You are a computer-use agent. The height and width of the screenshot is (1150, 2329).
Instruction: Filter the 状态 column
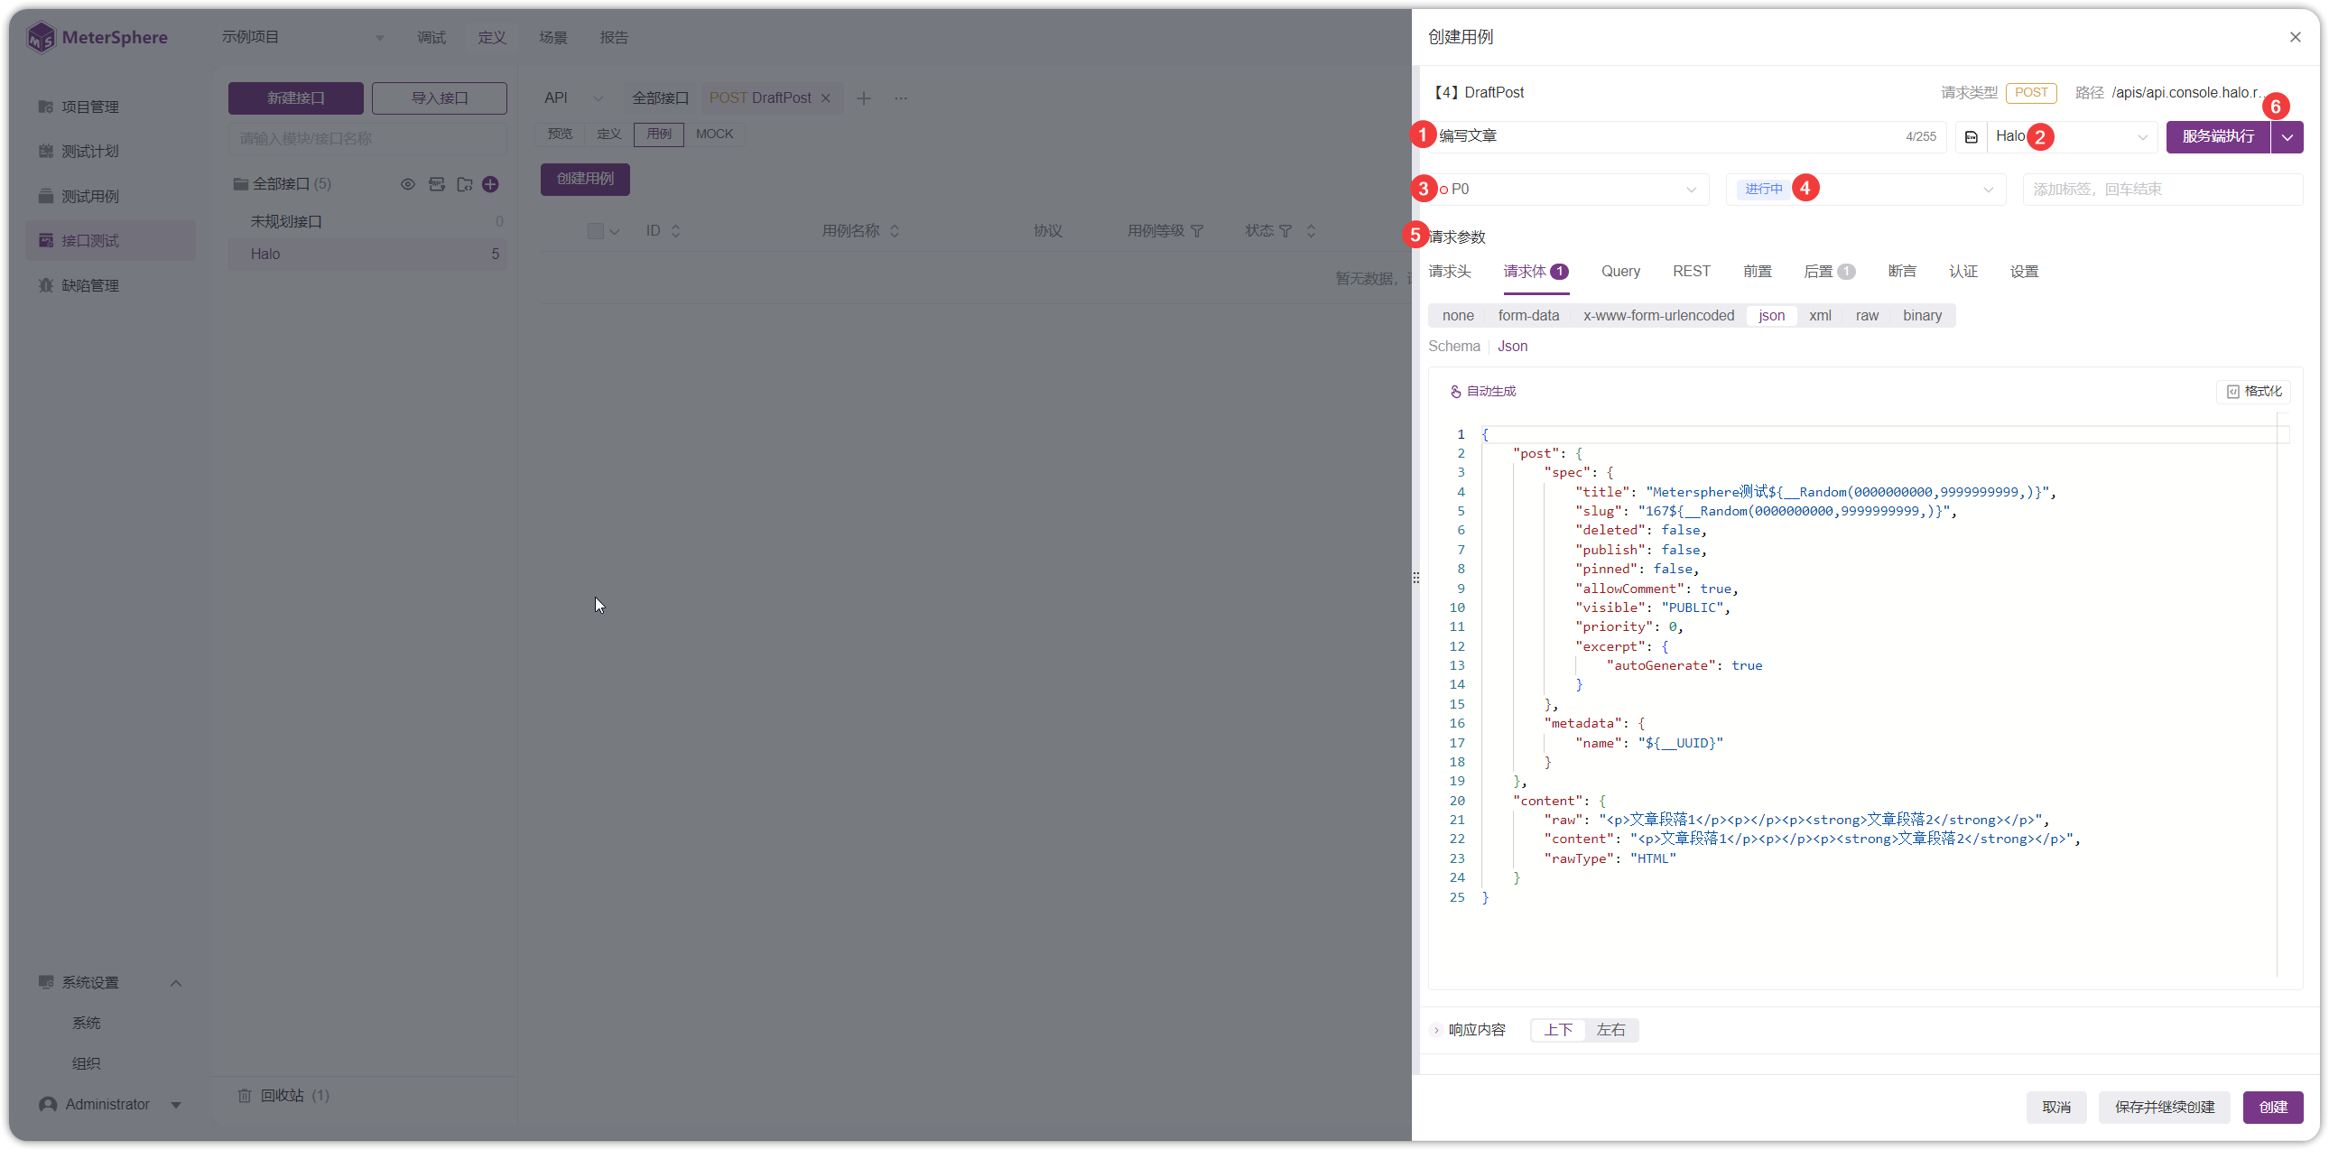(x=1285, y=230)
